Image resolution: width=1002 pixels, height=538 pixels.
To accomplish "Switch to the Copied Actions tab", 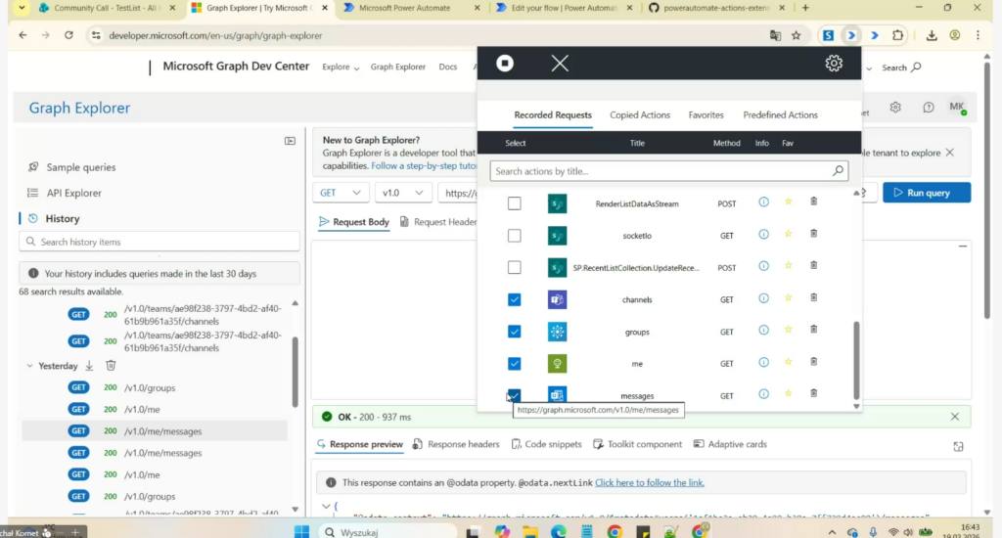I will click(x=640, y=115).
